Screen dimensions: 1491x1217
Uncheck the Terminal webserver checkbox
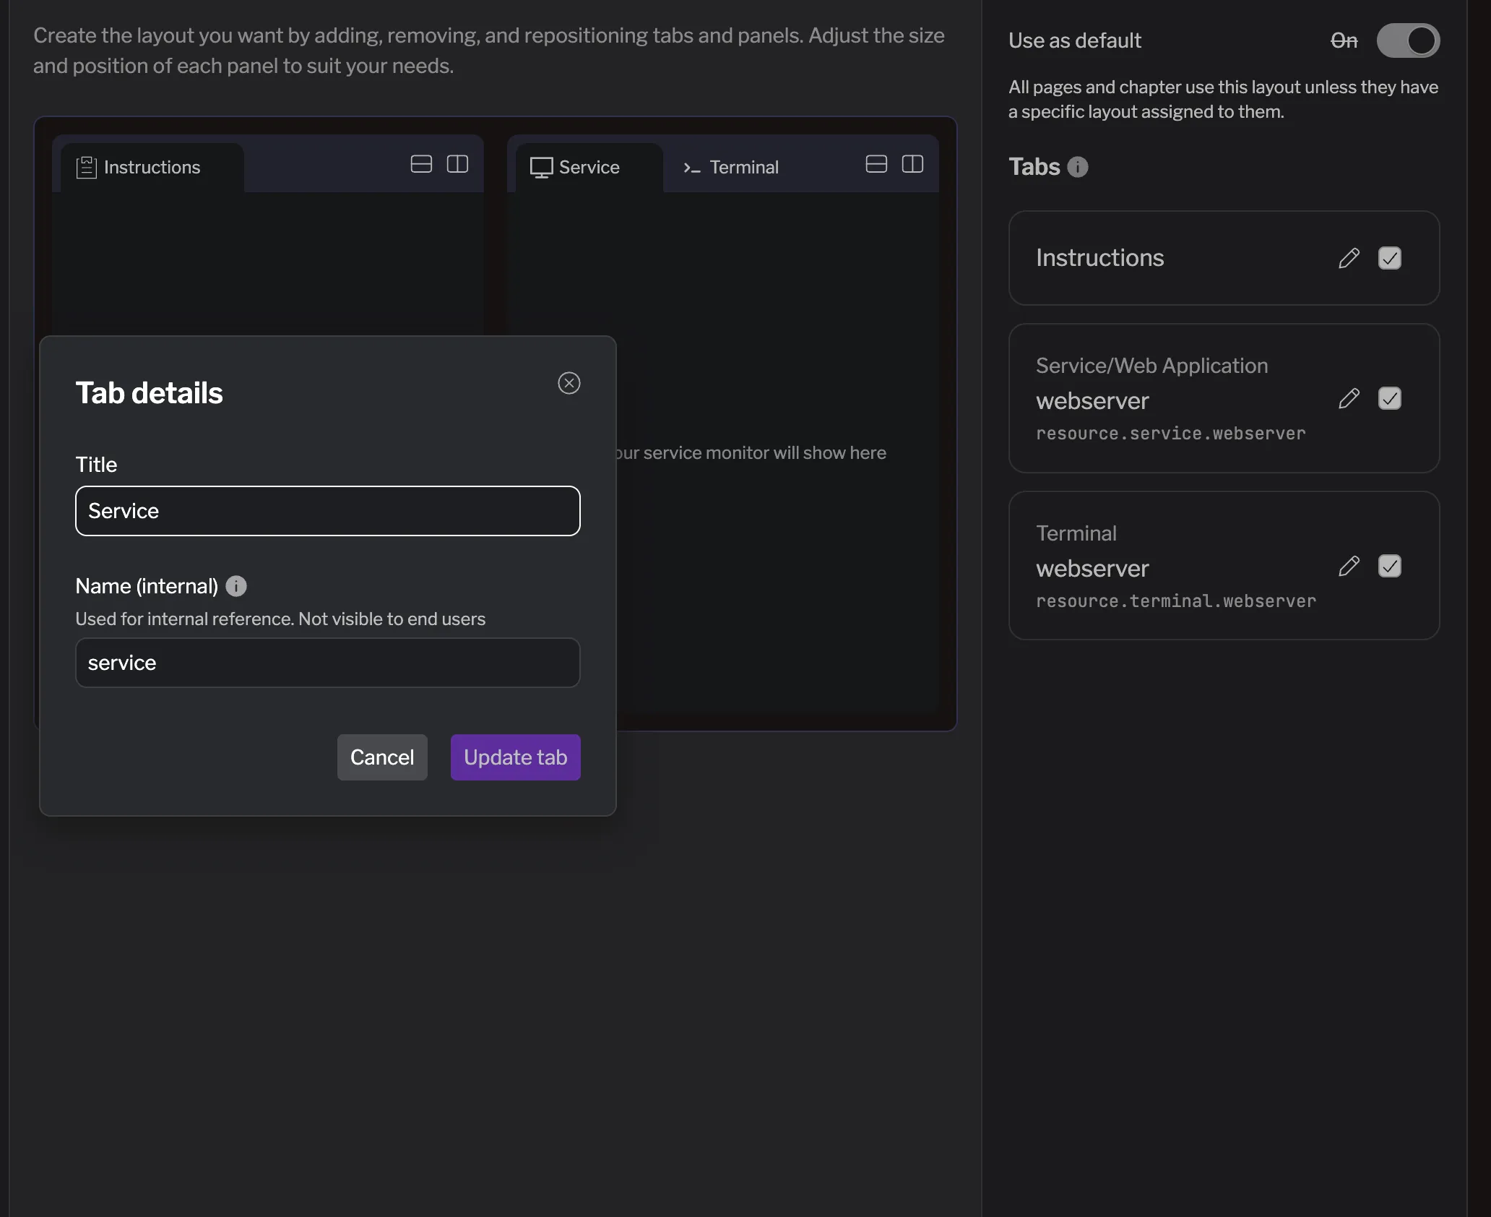tap(1389, 566)
